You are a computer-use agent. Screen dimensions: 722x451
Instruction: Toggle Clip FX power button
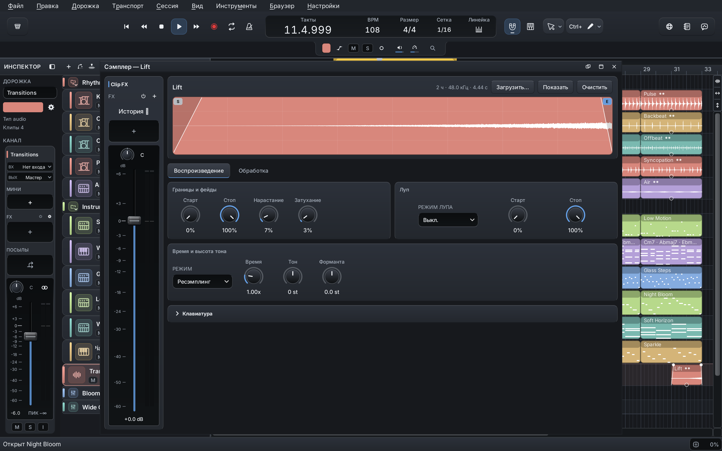143,96
